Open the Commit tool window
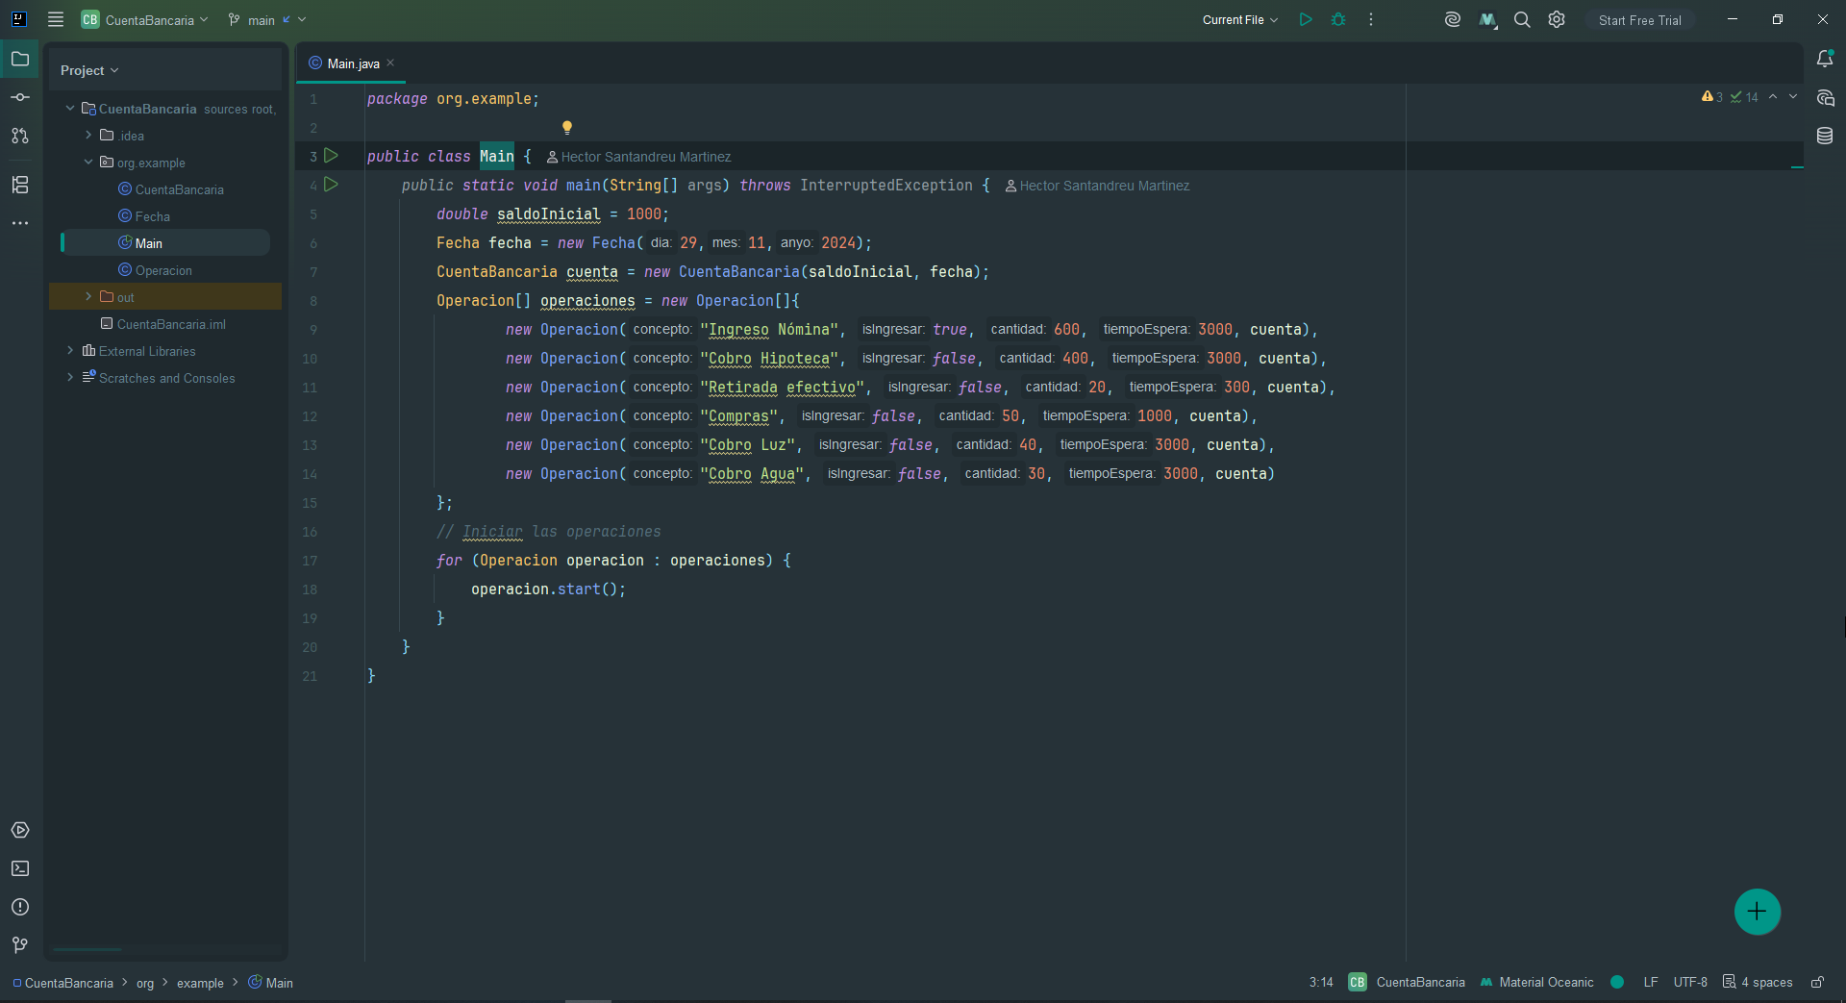The width and height of the screenshot is (1846, 1003). 20,97
